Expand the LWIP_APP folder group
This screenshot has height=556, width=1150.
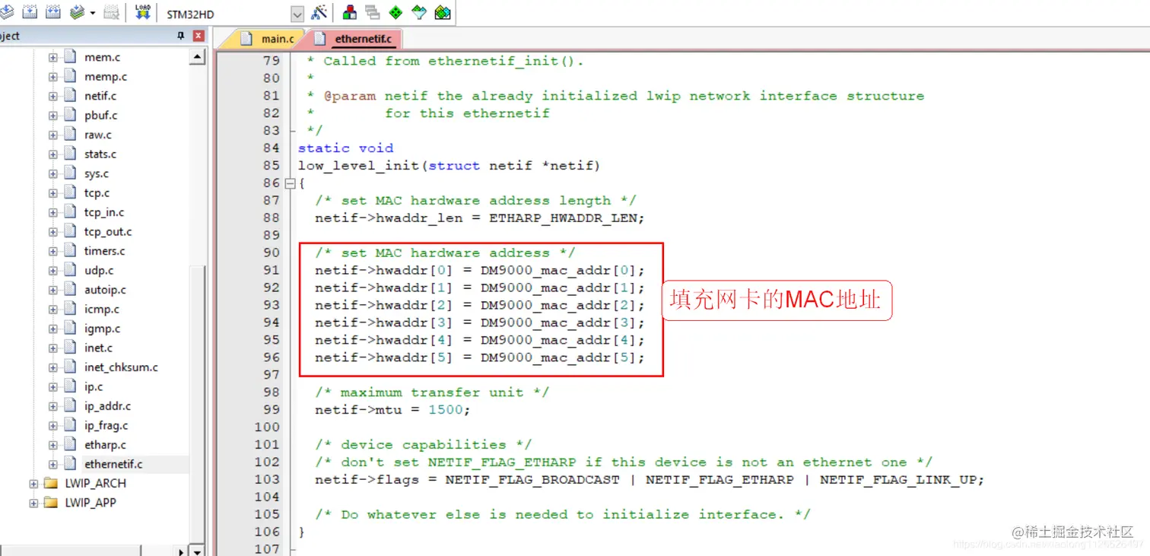[x=33, y=503]
